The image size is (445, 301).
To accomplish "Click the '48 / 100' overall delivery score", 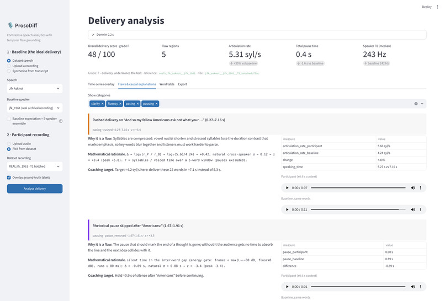I will 102,55.
